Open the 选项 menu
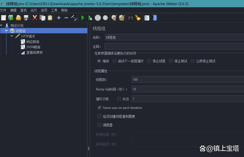The height and width of the screenshot is (157, 244). 44,10
